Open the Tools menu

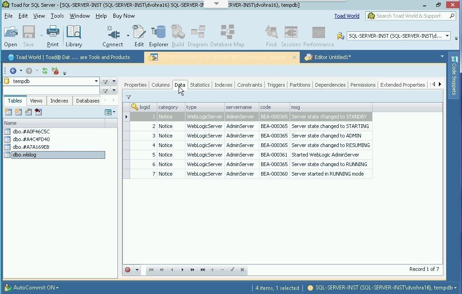coord(57,16)
